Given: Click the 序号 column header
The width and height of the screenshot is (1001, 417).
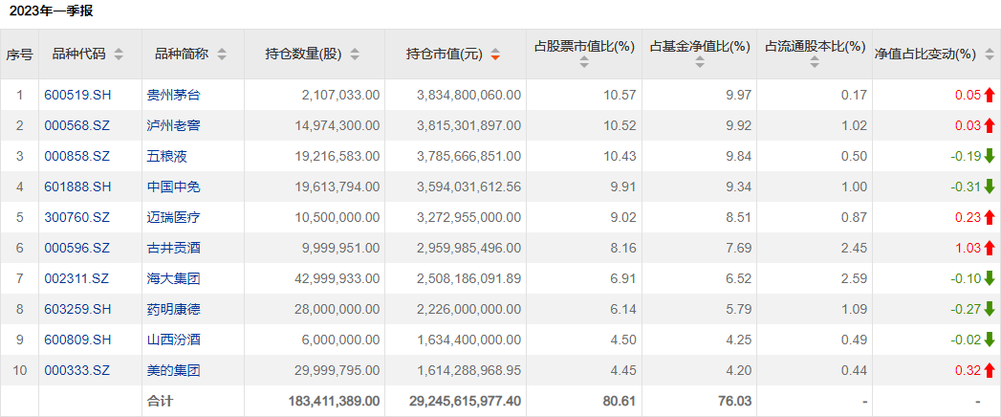Looking at the screenshot, I should pos(19,55).
